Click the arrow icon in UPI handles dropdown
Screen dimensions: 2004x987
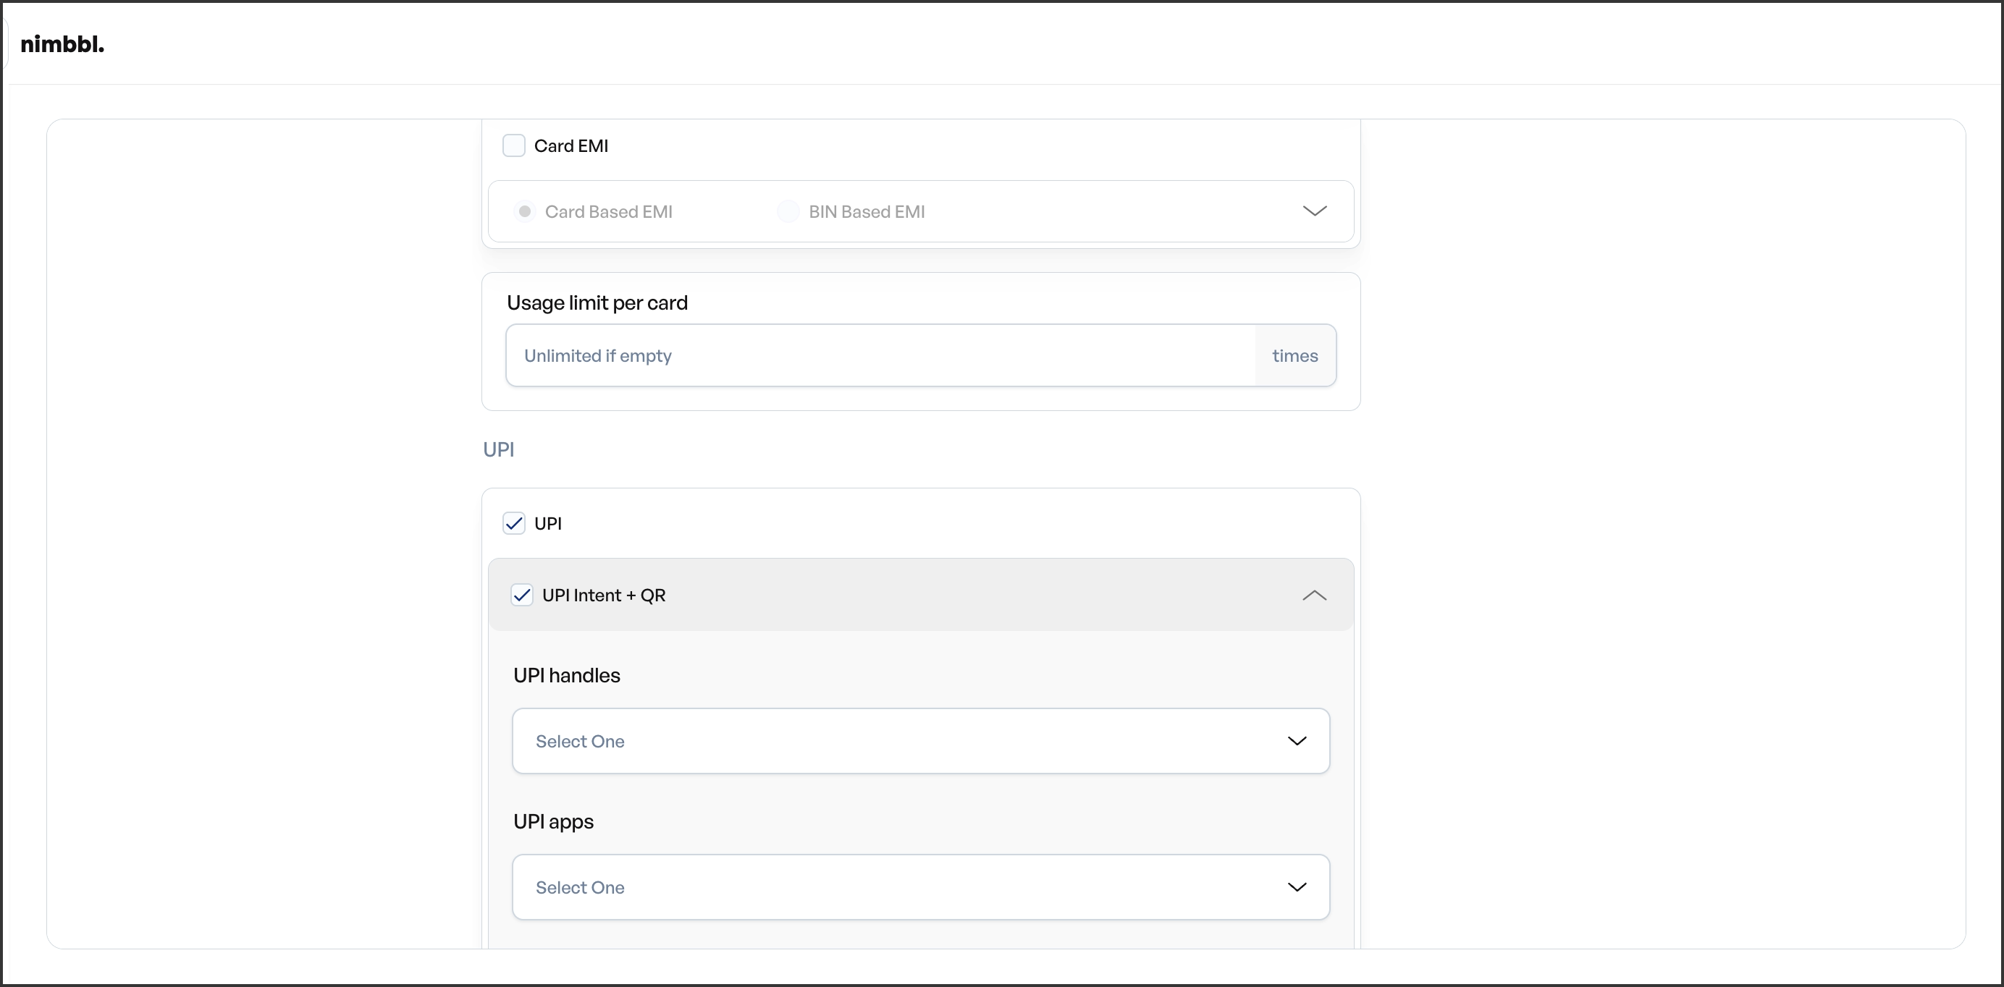[x=1297, y=740]
